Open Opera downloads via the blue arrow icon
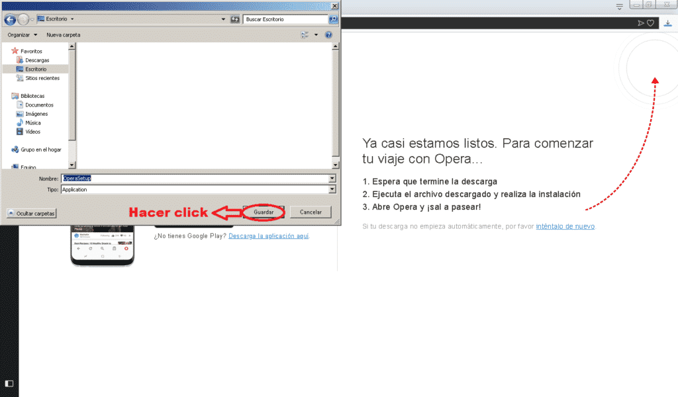The image size is (678, 397). pos(667,23)
